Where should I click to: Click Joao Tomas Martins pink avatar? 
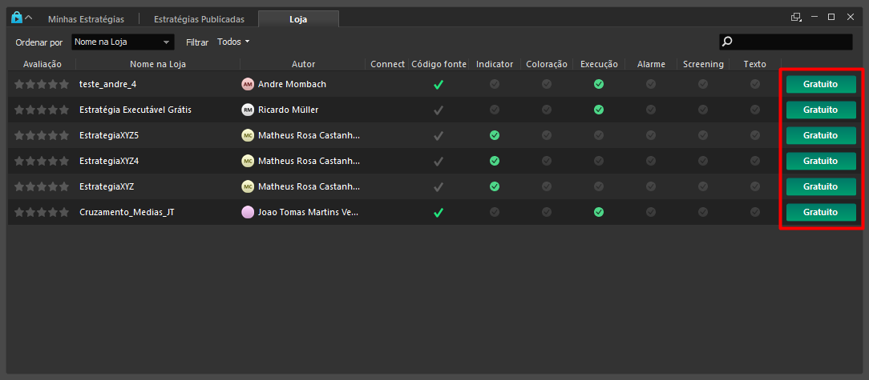[248, 212]
